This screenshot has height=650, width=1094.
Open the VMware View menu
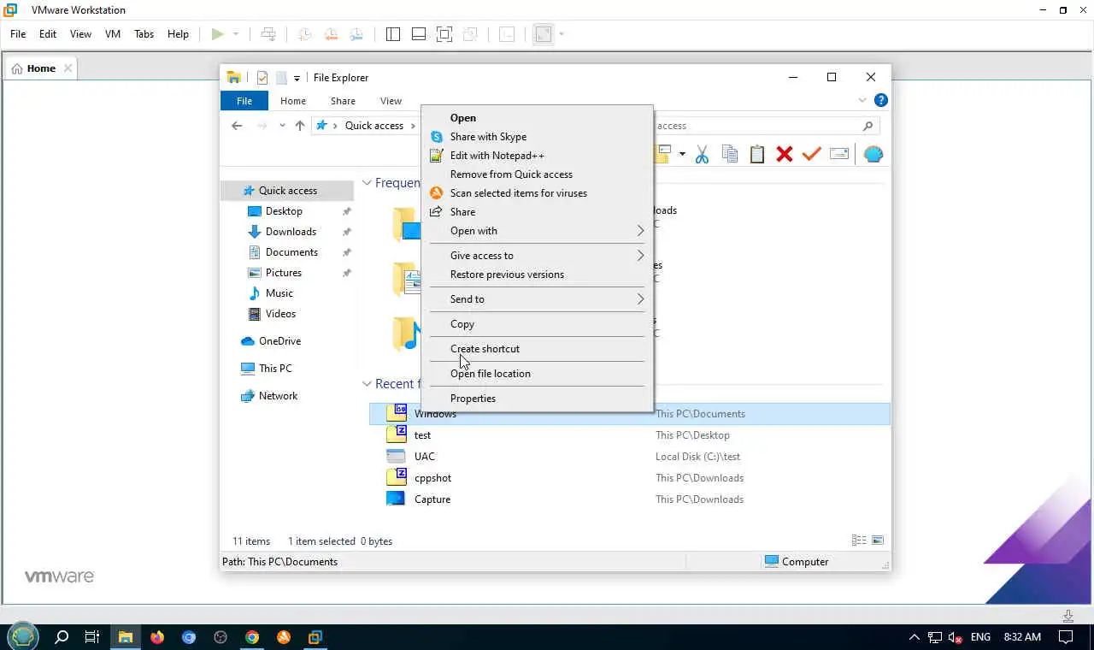[80, 34]
